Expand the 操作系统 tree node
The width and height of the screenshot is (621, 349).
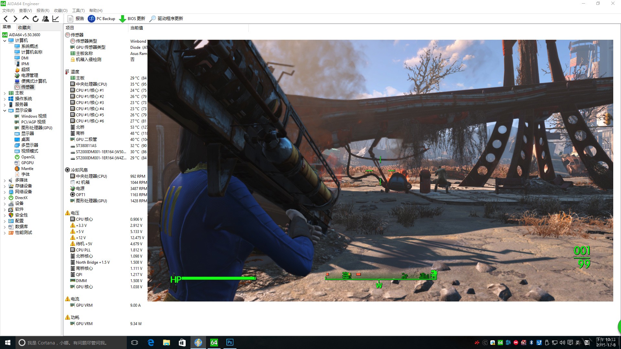pyautogui.click(x=5, y=99)
